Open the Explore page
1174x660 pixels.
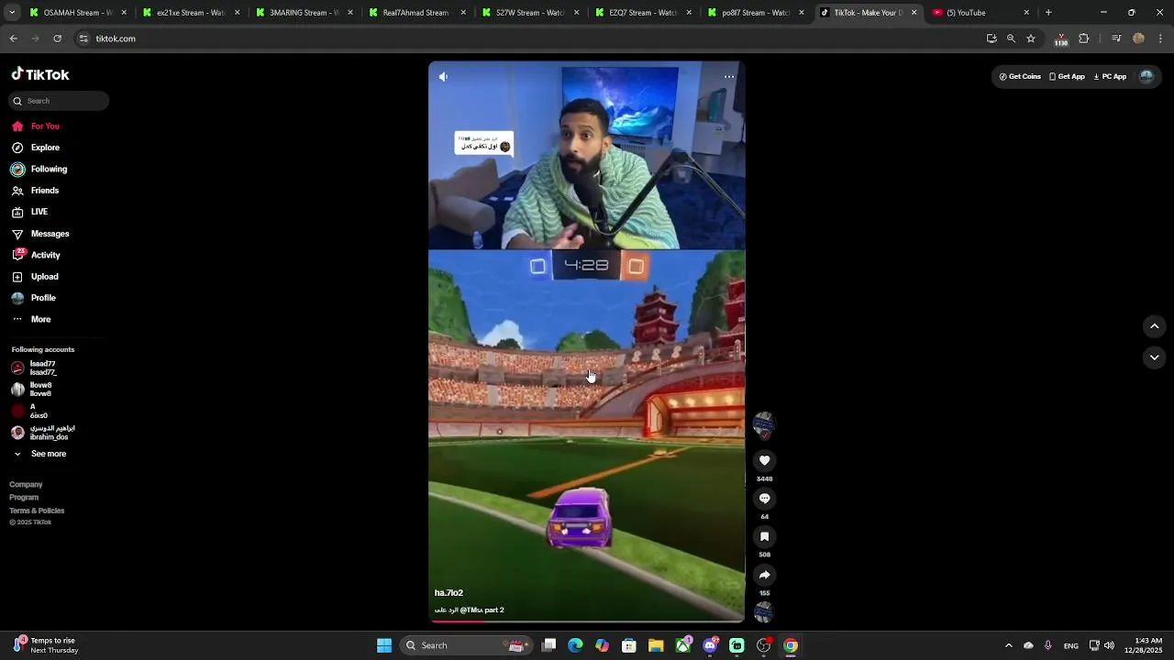click(x=36, y=148)
